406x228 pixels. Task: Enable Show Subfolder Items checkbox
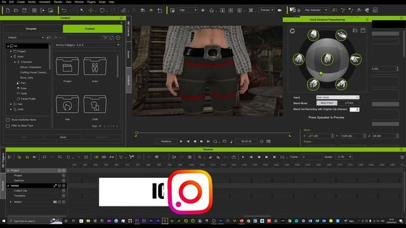8,120
